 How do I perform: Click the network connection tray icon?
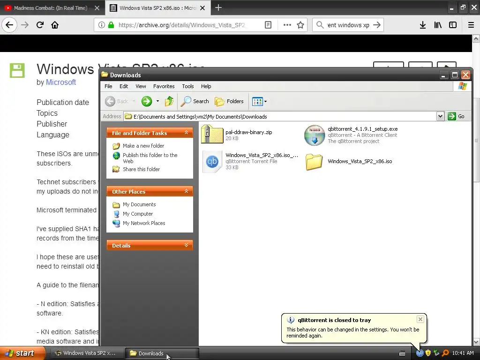436,353
